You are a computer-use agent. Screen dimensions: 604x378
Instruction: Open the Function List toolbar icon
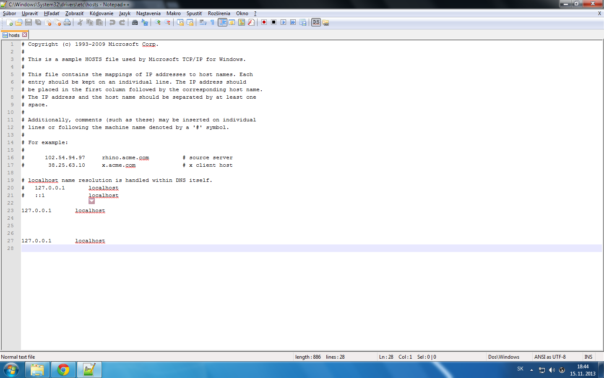click(x=251, y=22)
